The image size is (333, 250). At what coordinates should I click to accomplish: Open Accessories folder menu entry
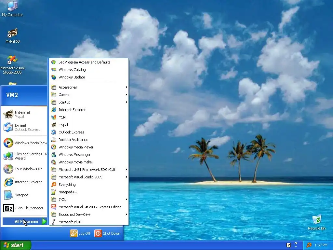[x=89, y=87]
